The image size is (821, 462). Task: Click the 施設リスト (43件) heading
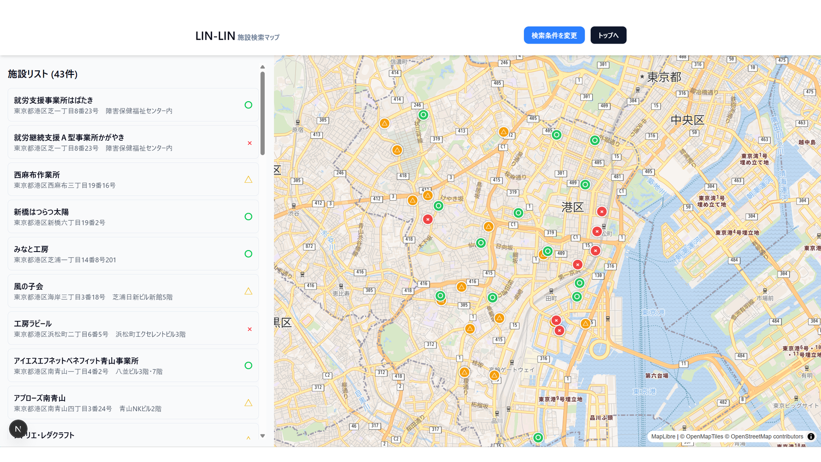[x=43, y=74]
